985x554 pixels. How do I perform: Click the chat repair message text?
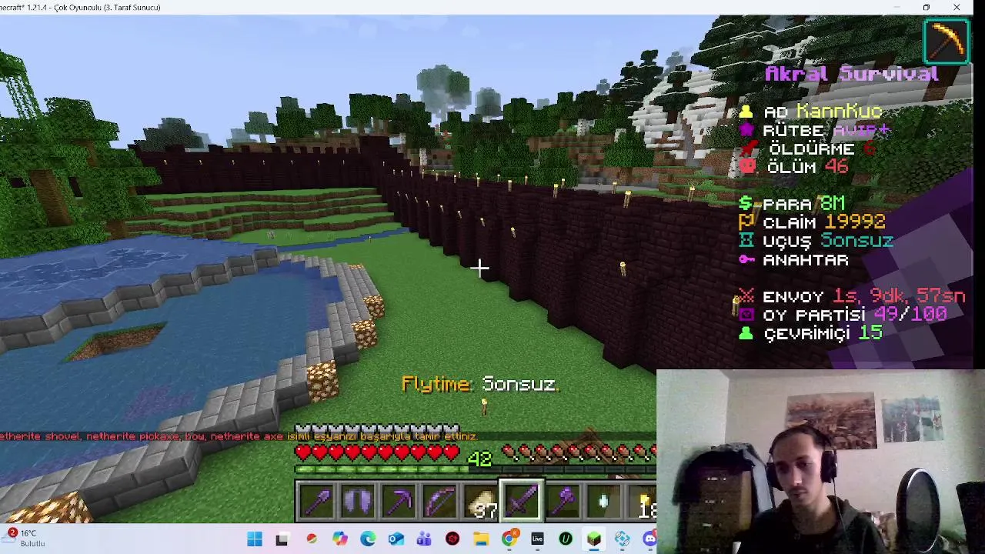239,436
